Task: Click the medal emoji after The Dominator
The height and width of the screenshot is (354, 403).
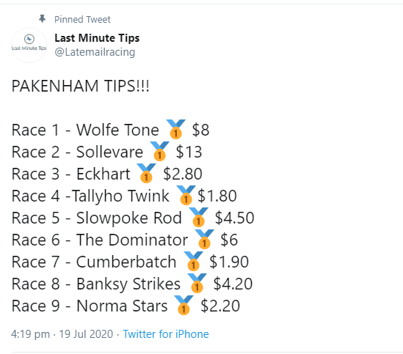Action: [204, 240]
